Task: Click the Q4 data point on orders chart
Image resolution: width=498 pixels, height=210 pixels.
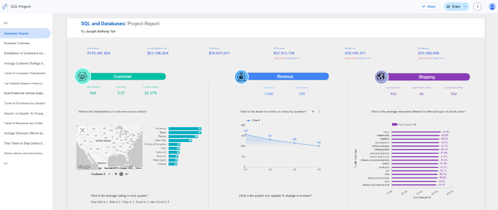Action: pyautogui.click(x=319, y=146)
